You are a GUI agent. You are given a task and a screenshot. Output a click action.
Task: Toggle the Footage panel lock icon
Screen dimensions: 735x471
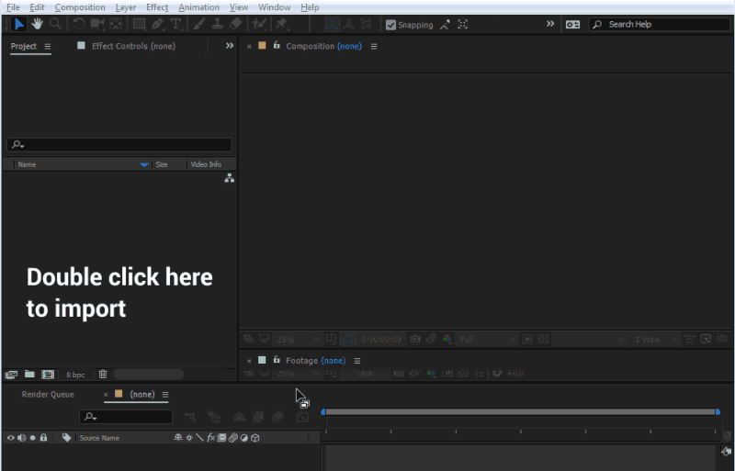click(277, 360)
